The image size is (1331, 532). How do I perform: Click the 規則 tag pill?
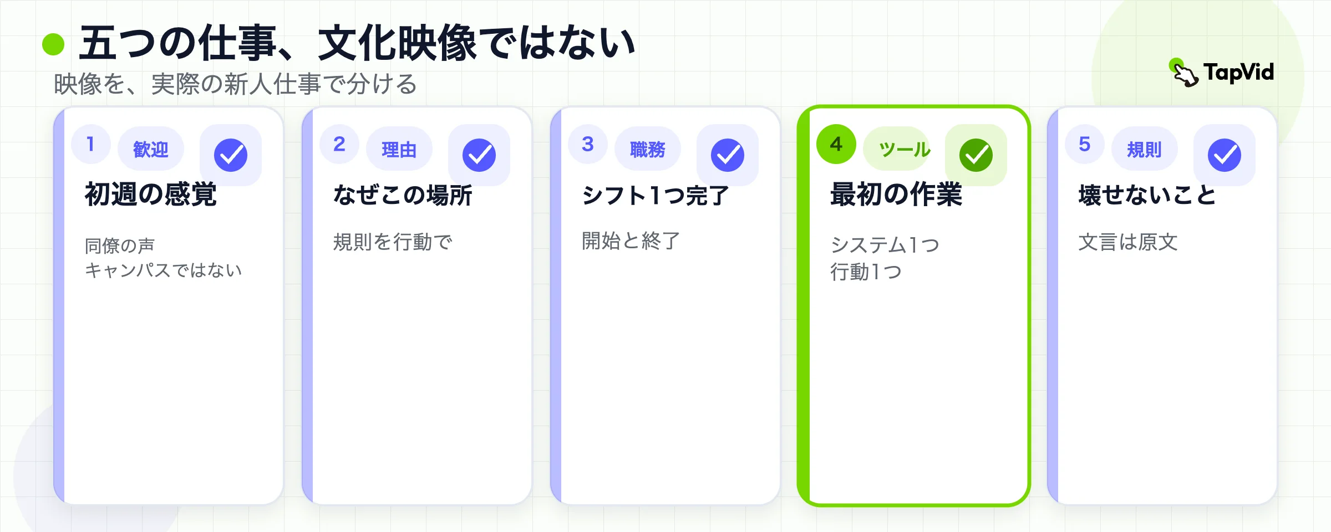click(1145, 149)
